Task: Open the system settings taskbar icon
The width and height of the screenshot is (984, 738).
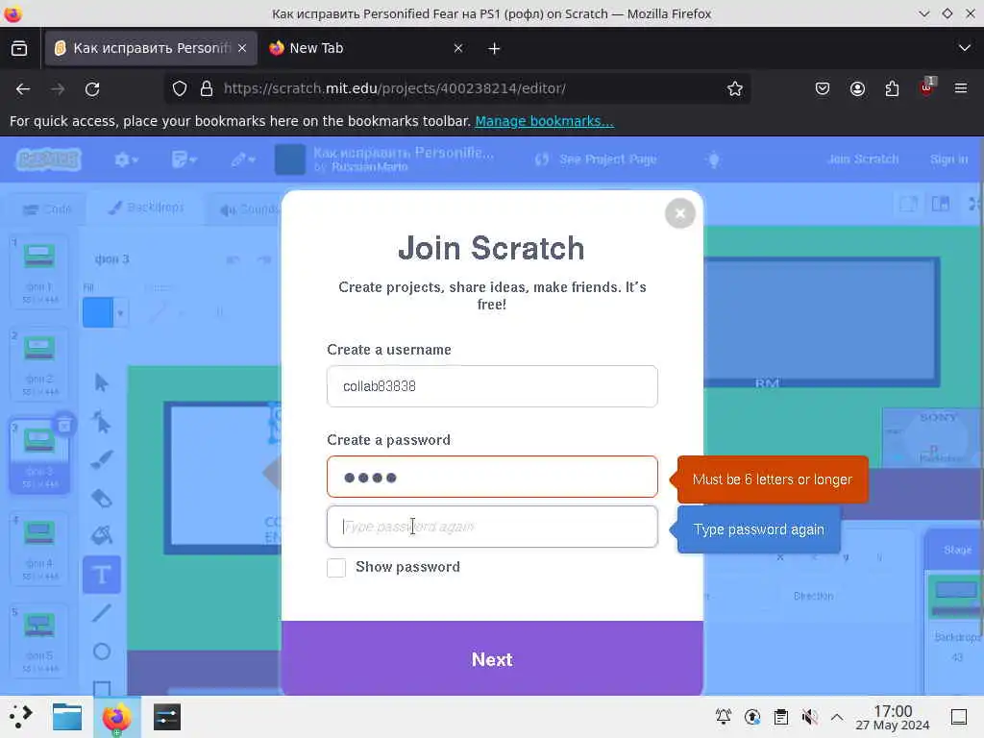Action: click(x=167, y=717)
